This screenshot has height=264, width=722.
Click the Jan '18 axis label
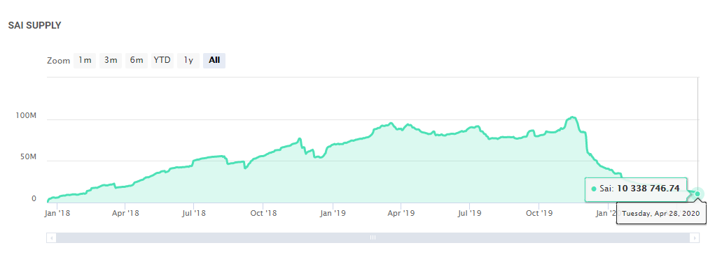tap(57, 213)
